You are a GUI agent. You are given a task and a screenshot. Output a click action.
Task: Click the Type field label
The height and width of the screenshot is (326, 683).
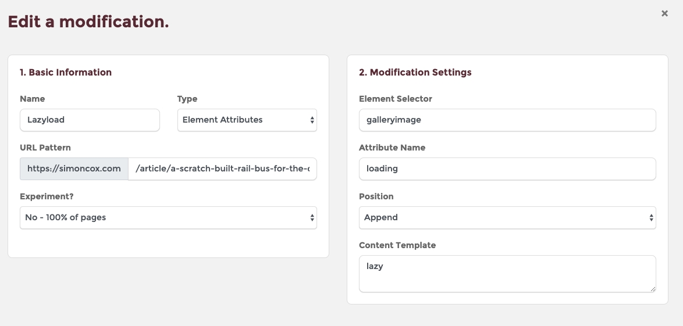tap(187, 99)
